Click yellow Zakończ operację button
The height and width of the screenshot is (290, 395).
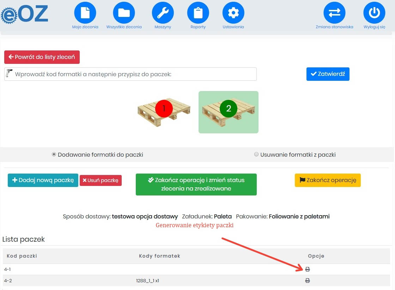coord(328,180)
